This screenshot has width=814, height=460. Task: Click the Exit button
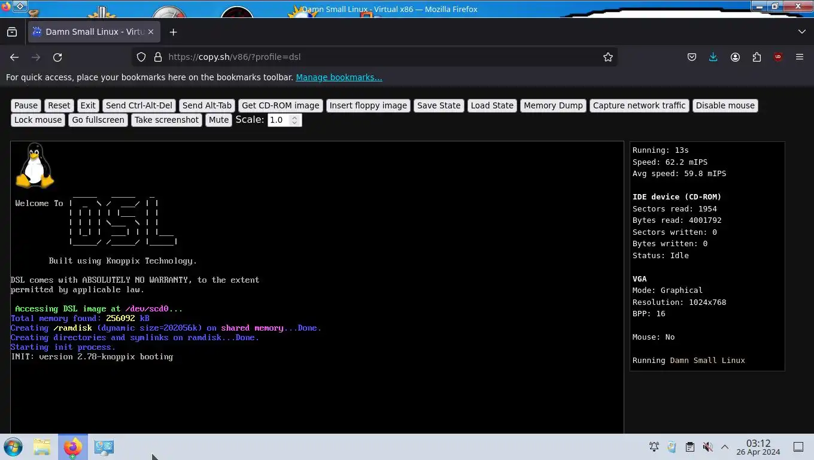coord(88,105)
